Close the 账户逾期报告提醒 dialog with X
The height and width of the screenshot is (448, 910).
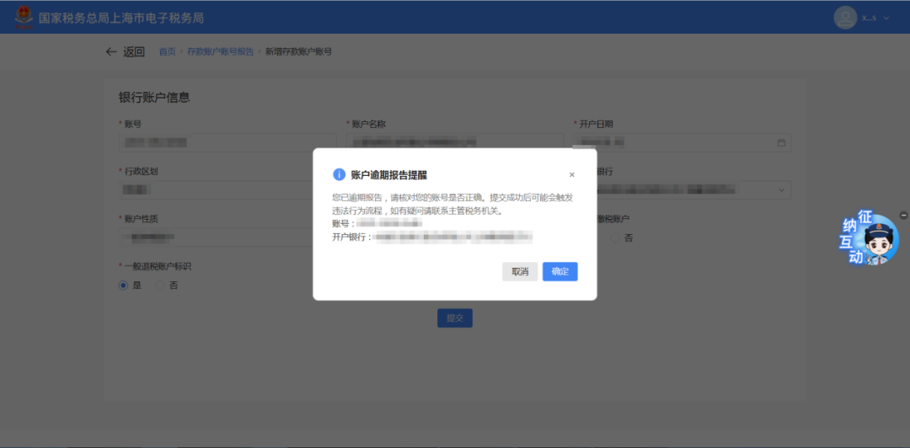(x=572, y=175)
